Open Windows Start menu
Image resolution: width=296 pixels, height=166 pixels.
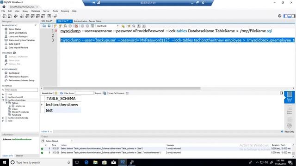tap(4, 162)
